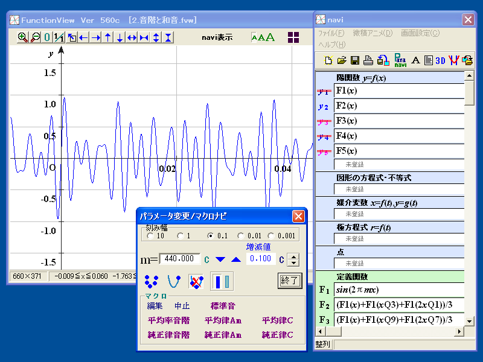Shrink vertical range inward-arrows icon

(168, 37)
